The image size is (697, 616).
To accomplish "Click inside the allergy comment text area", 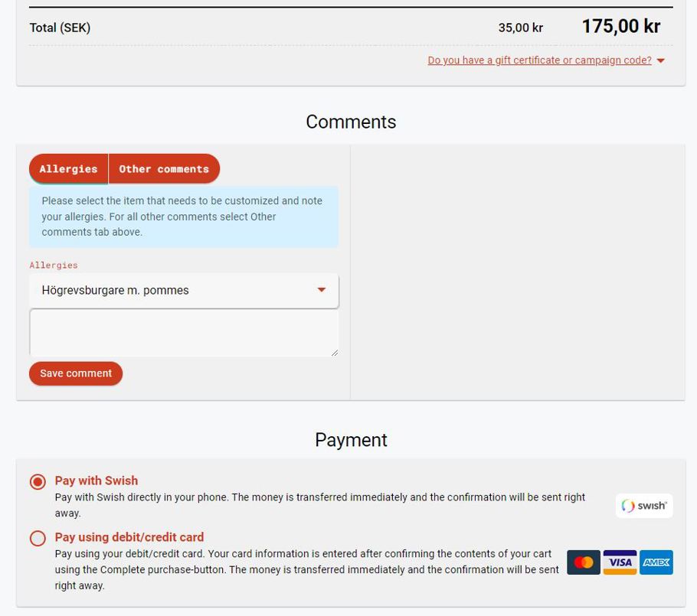I will [x=182, y=333].
